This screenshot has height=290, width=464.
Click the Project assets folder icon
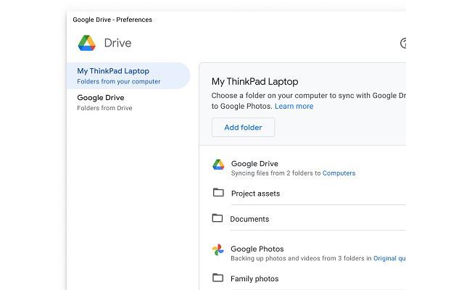click(218, 192)
